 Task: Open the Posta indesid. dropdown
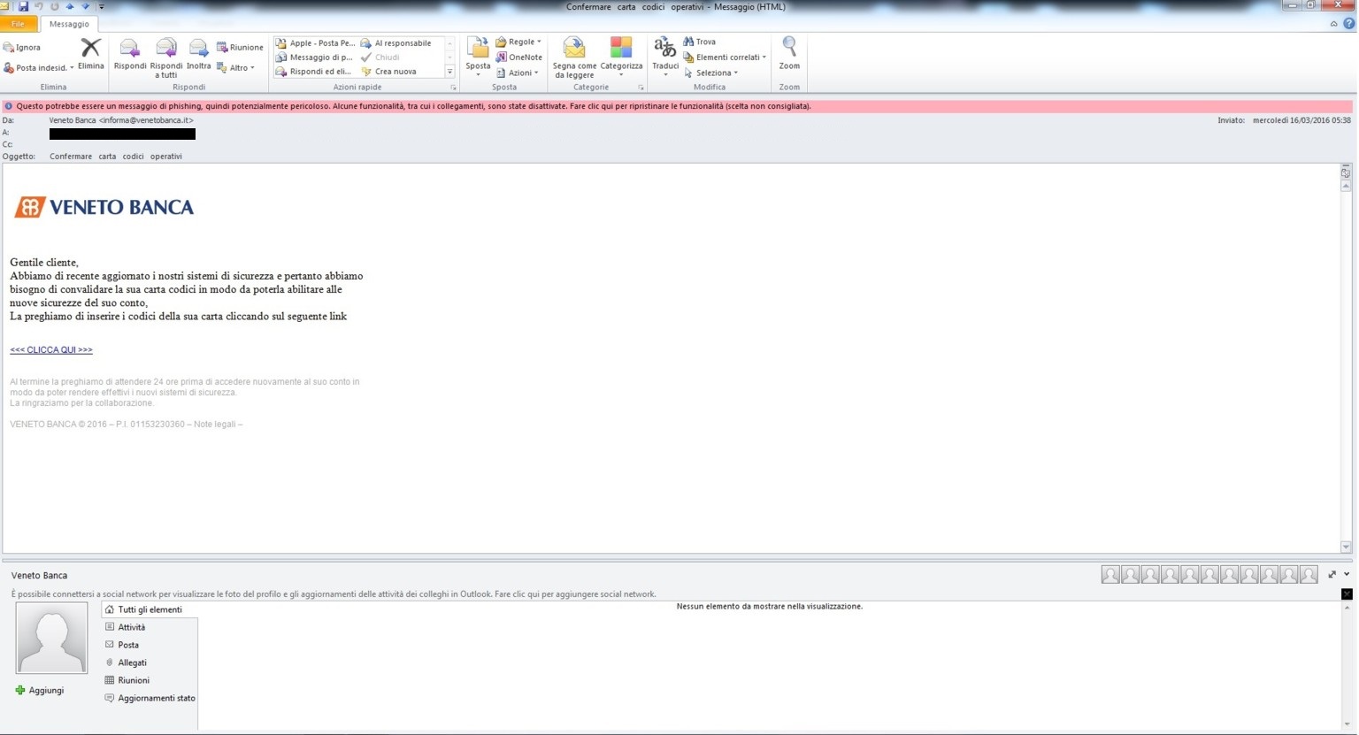point(39,68)
